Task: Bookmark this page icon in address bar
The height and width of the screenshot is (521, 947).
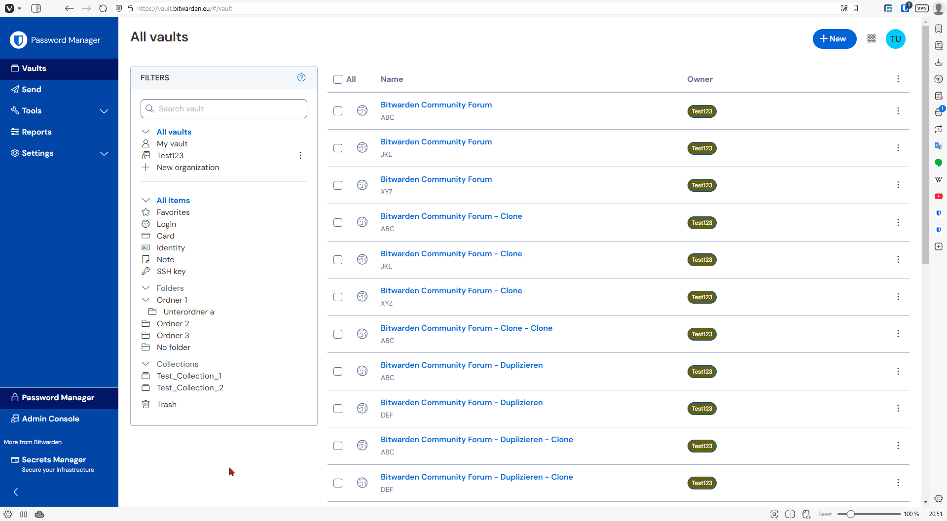Action: click(x=856, y=8)
